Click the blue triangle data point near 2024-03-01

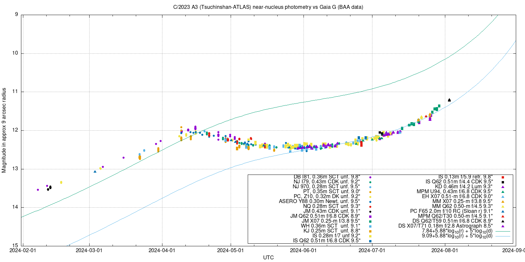pyautogui.click(x=95, y=171)
